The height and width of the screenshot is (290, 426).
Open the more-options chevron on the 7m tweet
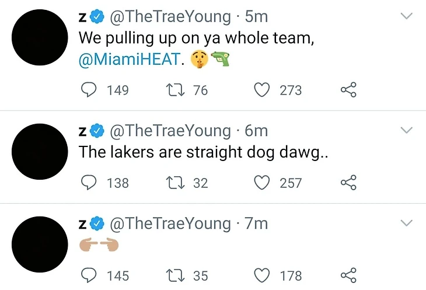pos(406,222)
